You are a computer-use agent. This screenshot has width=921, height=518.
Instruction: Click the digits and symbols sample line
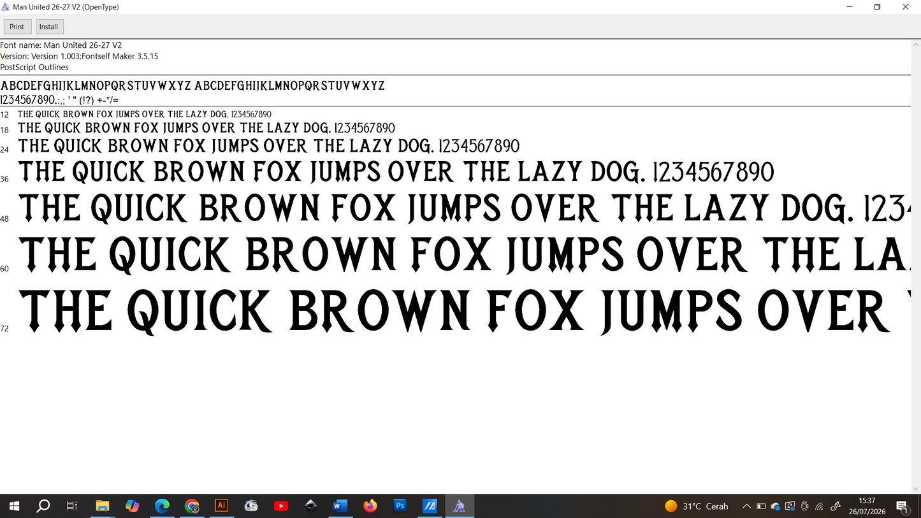pyautogui.click(x=60, y=100)
